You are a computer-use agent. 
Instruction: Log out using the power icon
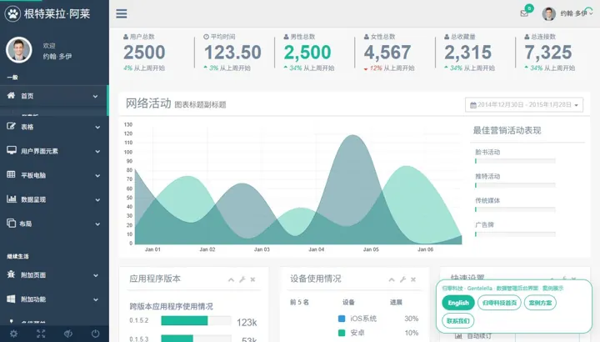tap(95, 334)
